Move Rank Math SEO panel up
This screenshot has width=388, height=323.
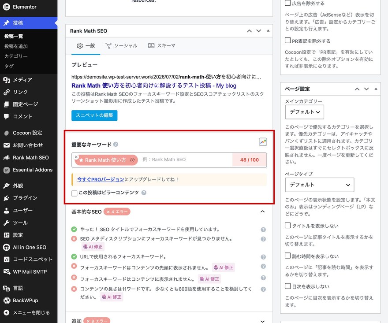[x=250, y=31]
